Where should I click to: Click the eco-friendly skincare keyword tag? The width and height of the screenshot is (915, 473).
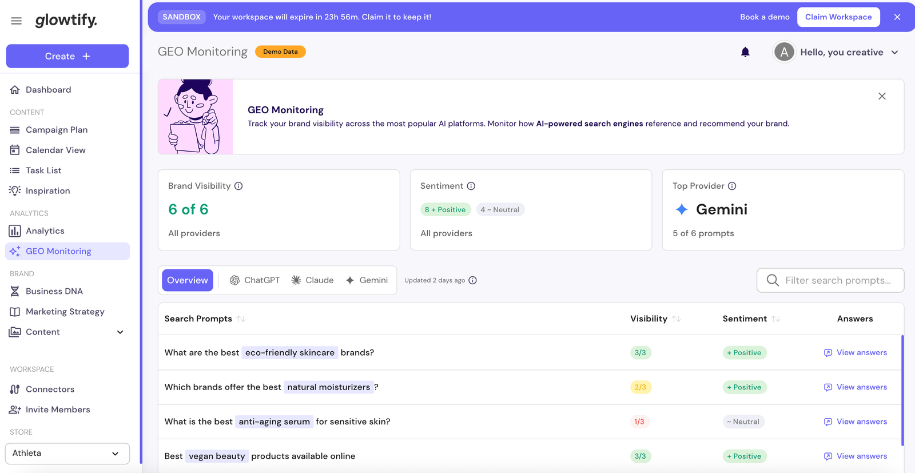[290, 353]
